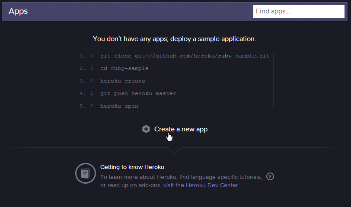Visit the Heroku Dev Center link
The image size is (351, 207).
pyautogui.click(x=201, y=185)
